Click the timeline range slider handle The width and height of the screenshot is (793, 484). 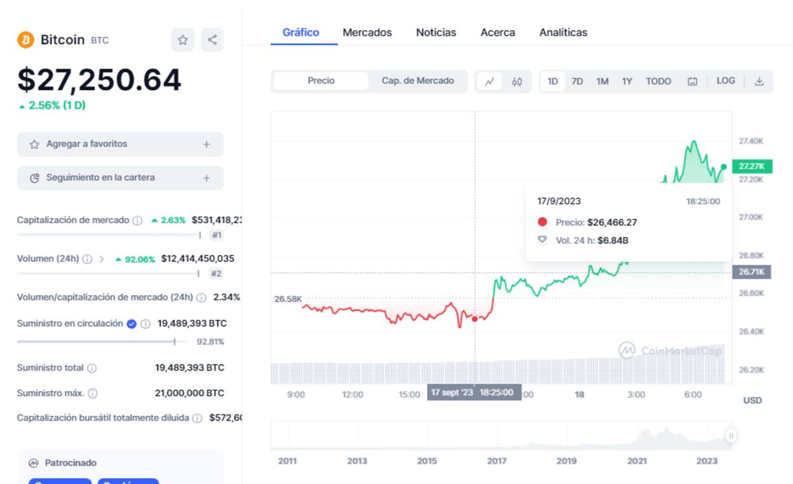(x=731, y=436)
